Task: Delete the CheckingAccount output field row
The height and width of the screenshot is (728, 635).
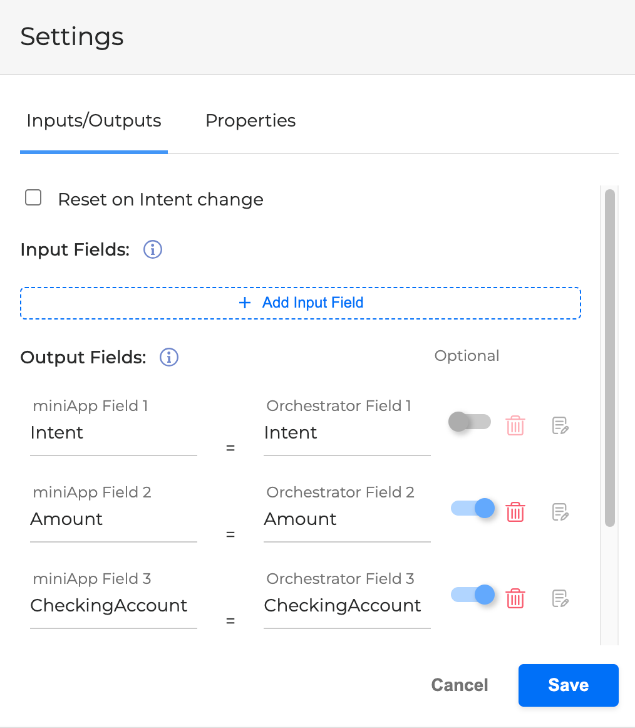Action: pos(515,598)
